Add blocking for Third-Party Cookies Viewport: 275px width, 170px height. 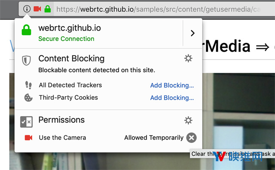point(172,98)
